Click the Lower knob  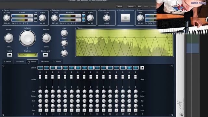click(x=64, y=33)
